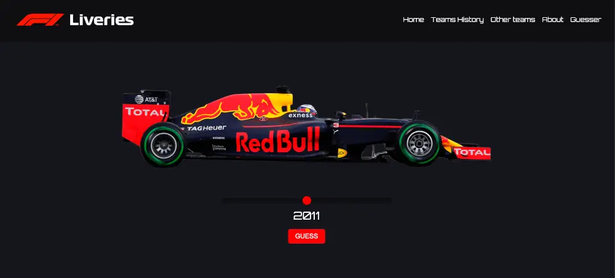Click the slider track left of the handle

click(262, 201)
